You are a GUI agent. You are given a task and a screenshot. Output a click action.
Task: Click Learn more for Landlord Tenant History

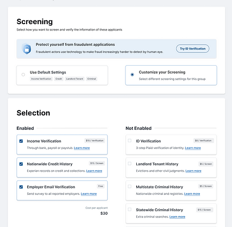coord(193,171)
